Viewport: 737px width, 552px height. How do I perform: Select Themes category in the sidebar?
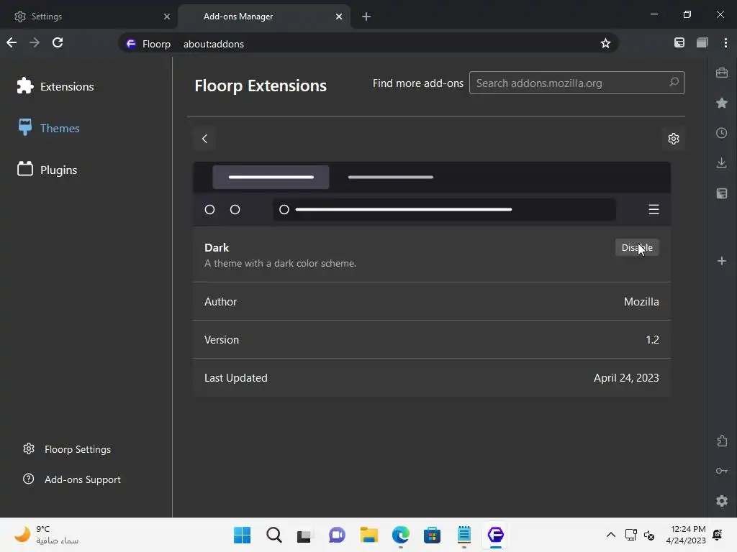coord(48,128)
